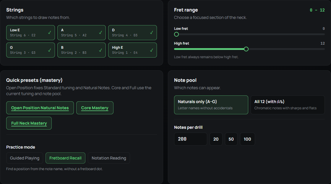
Task: Select Notation Reading practice mode
Action: (x=109, y=158)
